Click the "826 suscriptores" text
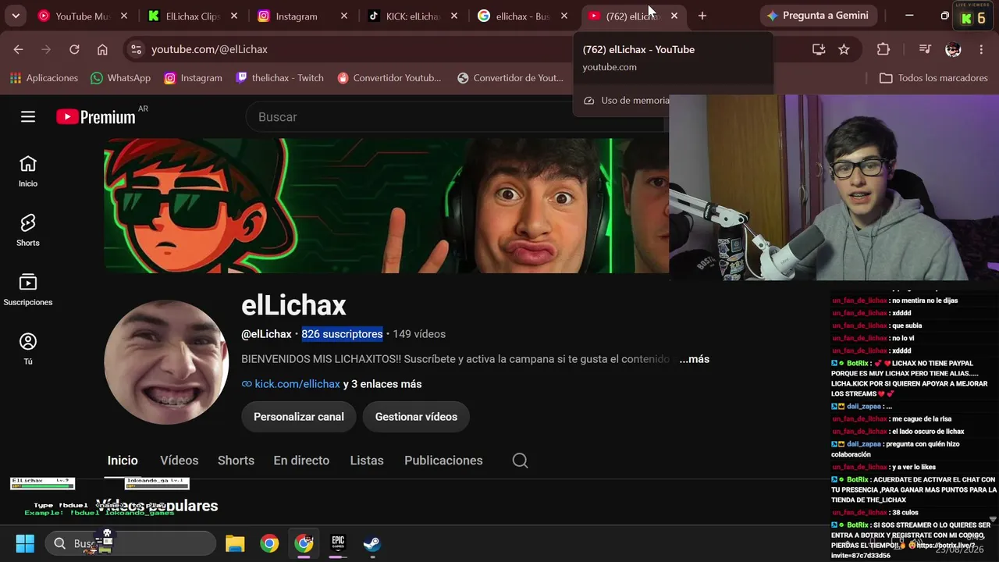 point(342,334)
